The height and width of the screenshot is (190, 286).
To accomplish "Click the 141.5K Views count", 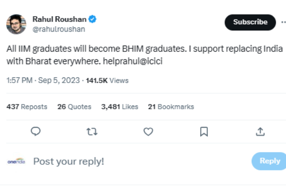I will 107,81.
